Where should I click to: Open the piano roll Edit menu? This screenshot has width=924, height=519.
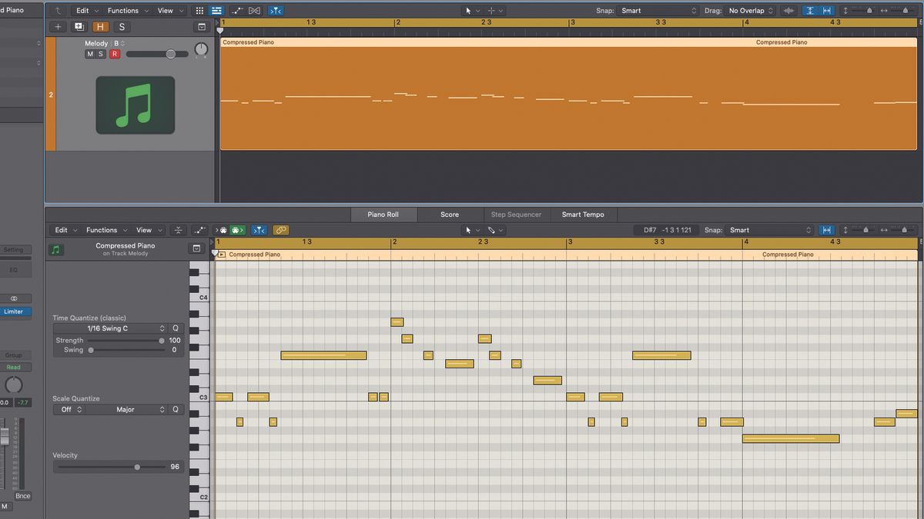click(x=65, y=230)
